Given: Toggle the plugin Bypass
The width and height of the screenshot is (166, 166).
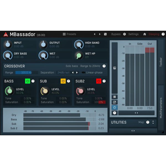Looking at the screenshot, I should 116,34.
